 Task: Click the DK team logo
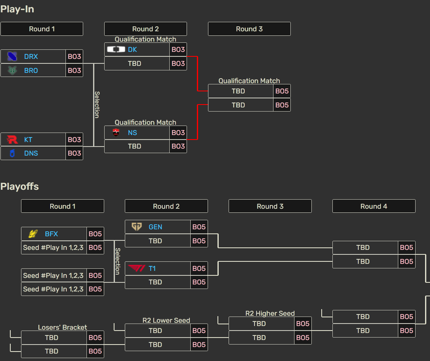click(117, 49)
